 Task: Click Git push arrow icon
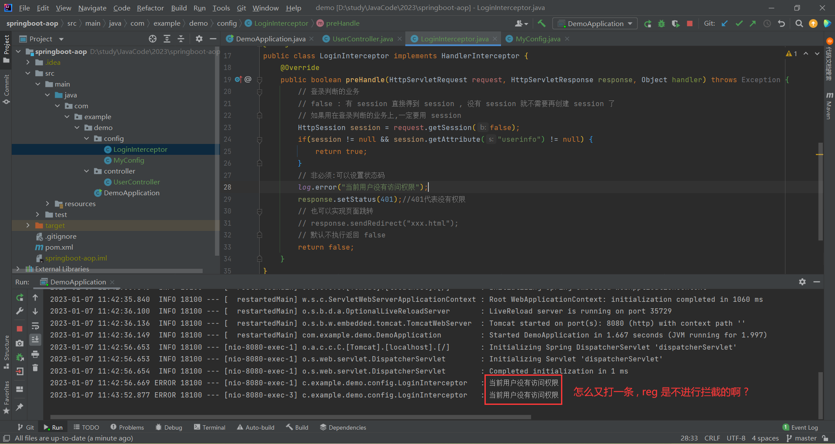coord(753,23)
